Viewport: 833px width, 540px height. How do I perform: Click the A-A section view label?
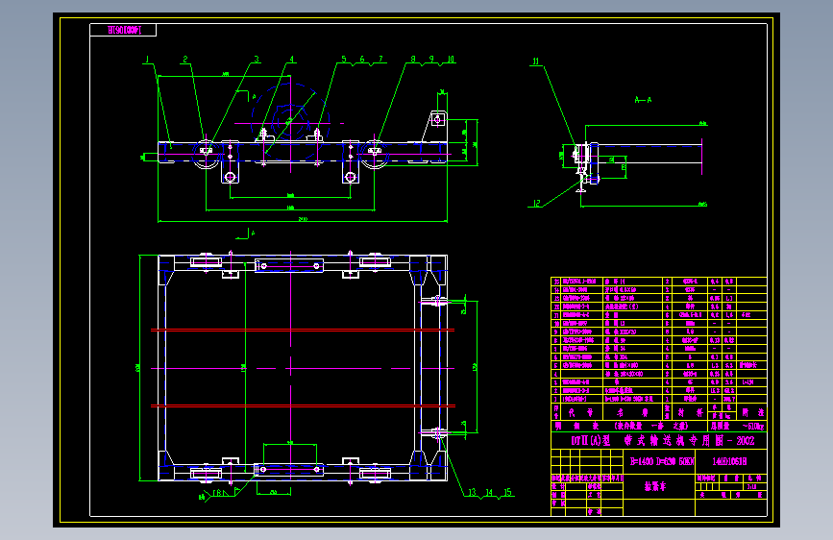click(643, 99)
